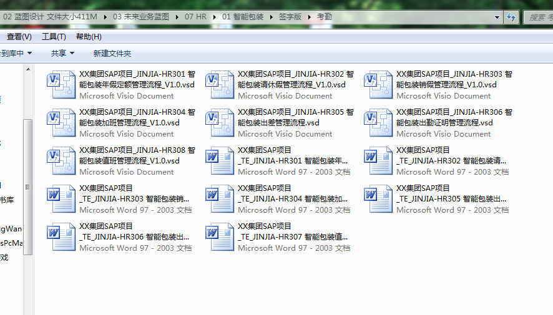Navigate to 07 HR in the breadcrumb path

(196, 17)
